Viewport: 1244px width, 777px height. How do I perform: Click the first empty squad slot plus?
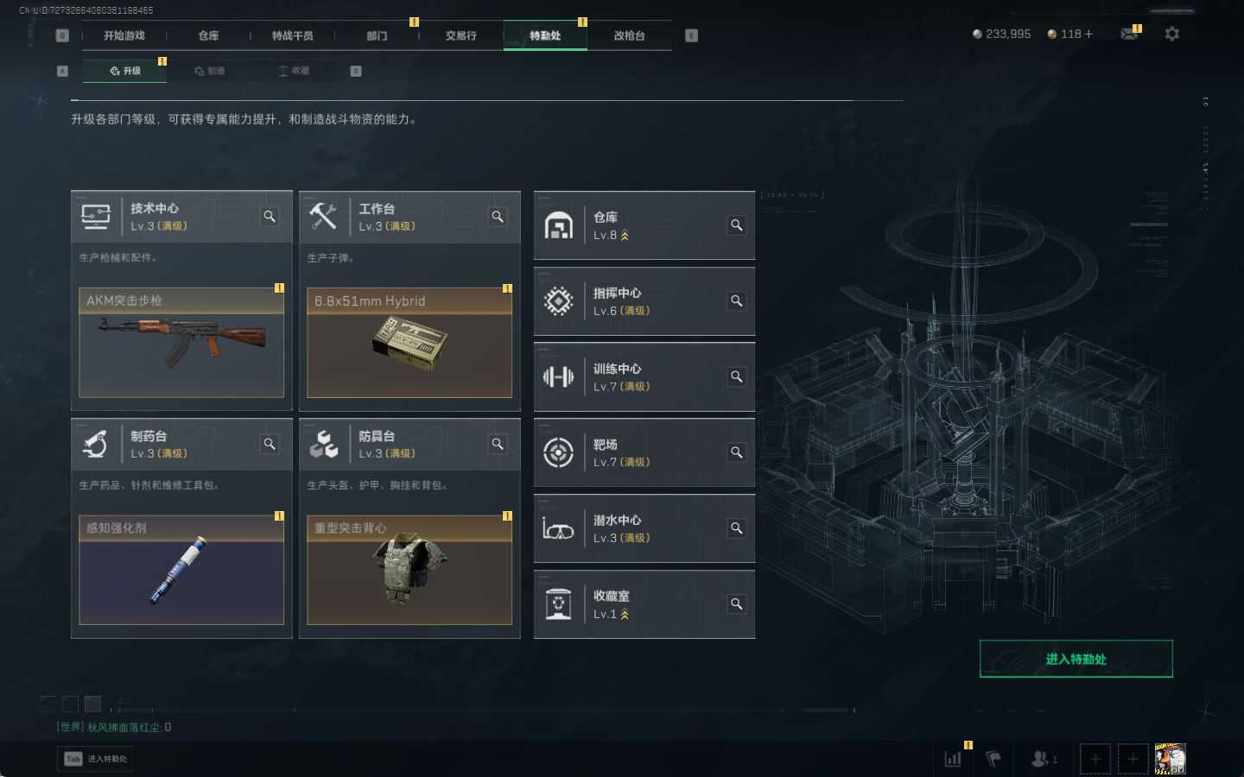click(x=1095, y=759)
